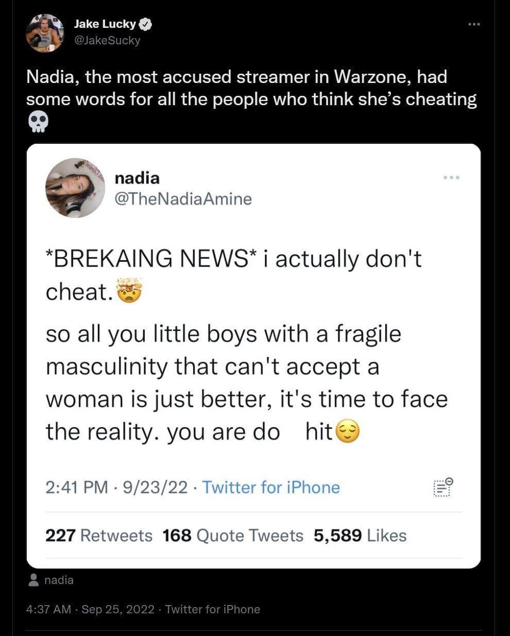Screen dimensions: 510x636
Task: Click the person silhouette icon beside 'nadia'
Action: click(x=34, y=580)
